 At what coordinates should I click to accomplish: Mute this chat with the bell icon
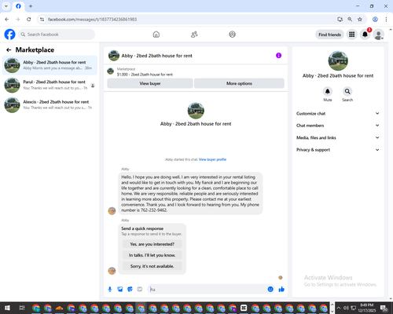328,91
